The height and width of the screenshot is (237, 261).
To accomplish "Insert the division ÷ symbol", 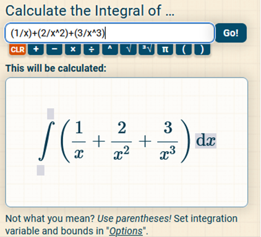I will pos(92,49).
